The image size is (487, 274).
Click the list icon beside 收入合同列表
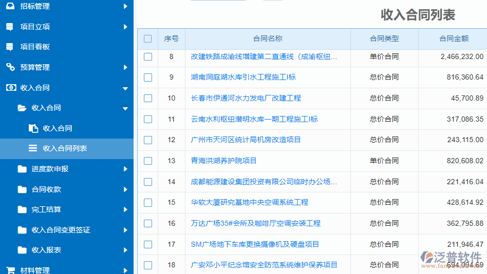click(x=33, y=148)
